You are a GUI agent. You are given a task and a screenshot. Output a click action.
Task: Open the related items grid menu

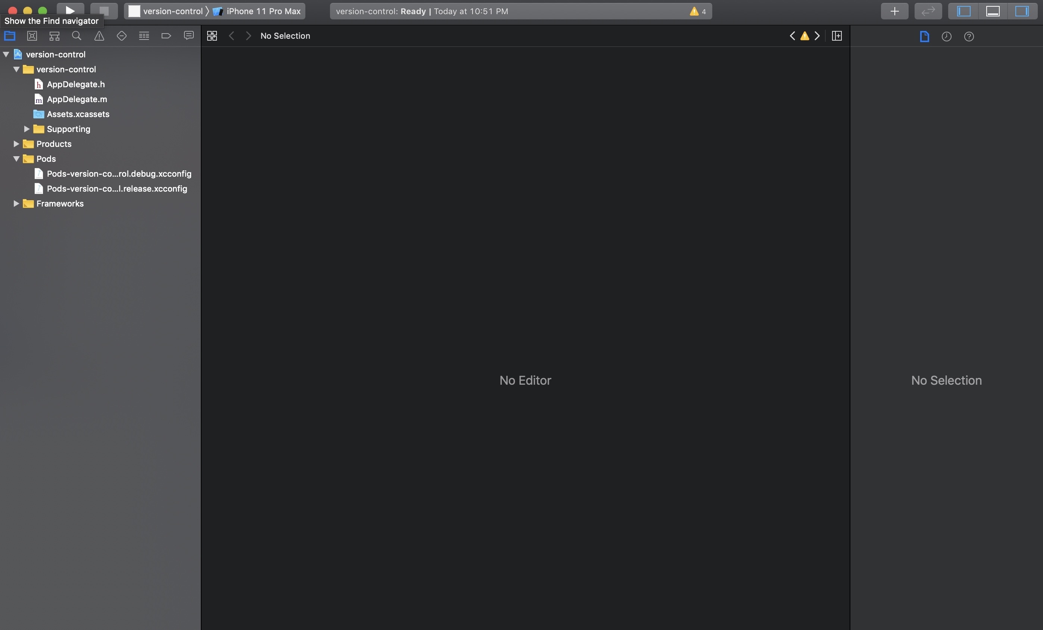tap(212, 36)
